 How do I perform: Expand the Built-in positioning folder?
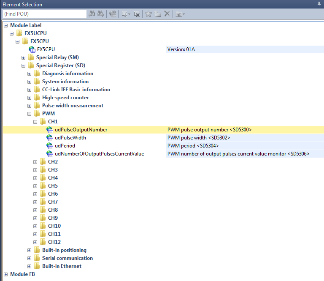click(30, 251)
